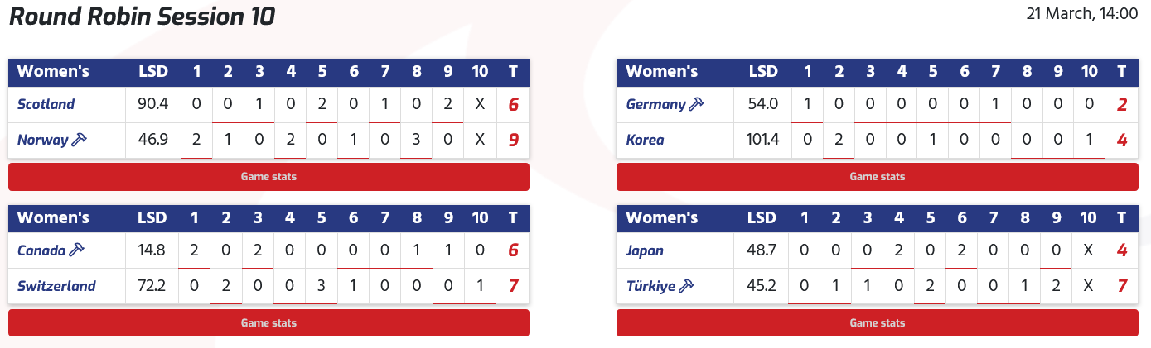1151x348 pixels.
Task: Click Norway's total score of 9
Action: pyautogui.click(x=513, y=140)
